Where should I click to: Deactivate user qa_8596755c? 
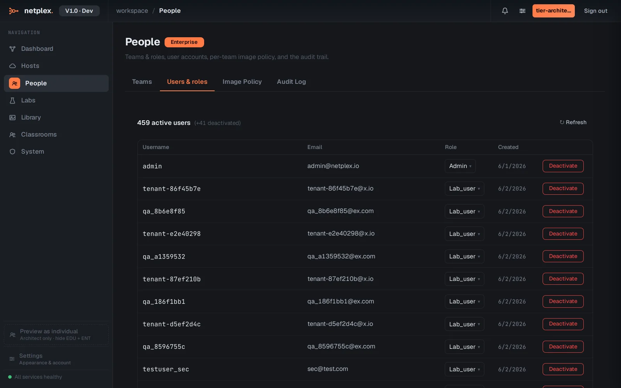pyautogui.click(x=563, y=347)
